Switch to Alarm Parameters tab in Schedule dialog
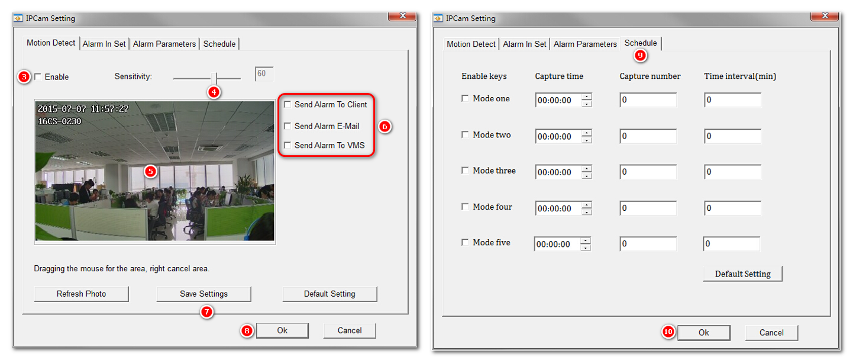Image resolution: width=853 pixels, height=363 pixels. (x=584, y=44)
